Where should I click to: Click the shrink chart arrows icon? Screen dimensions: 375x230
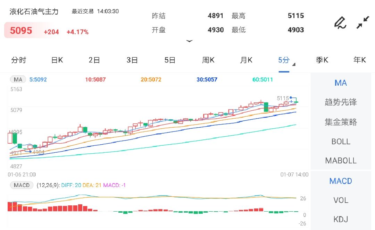363,22
